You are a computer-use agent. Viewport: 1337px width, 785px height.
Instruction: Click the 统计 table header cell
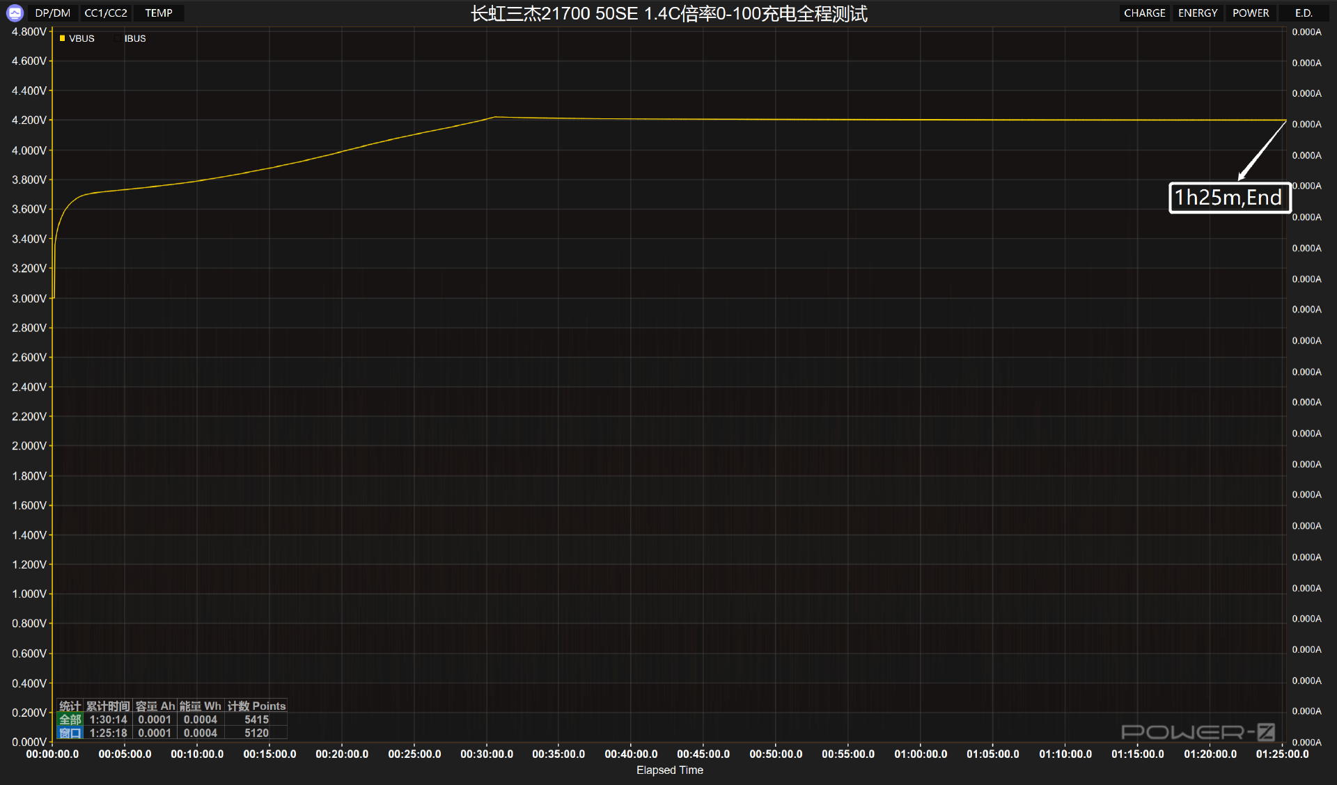tap(70, 706)
